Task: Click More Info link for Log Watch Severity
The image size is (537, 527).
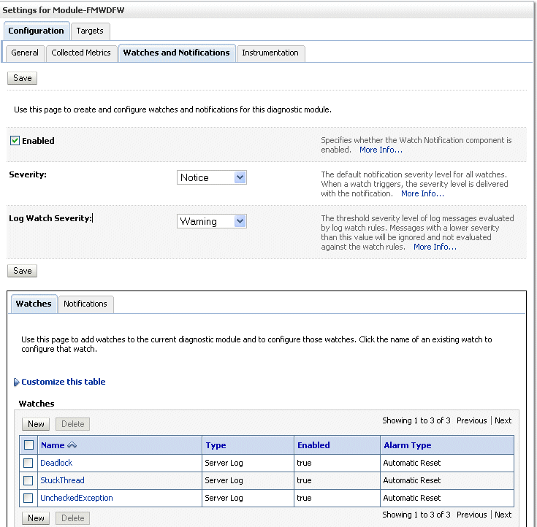Action: (x=435, y=247)
